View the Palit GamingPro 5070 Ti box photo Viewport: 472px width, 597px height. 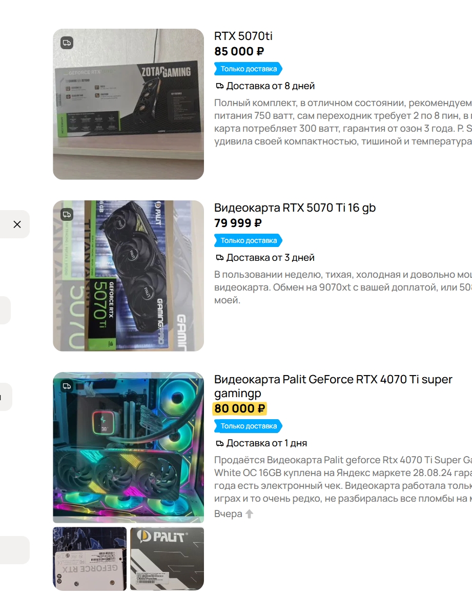click(x=128, y=276)
